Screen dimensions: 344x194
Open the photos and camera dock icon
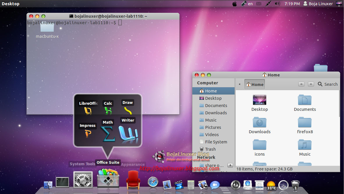[203, 185]
